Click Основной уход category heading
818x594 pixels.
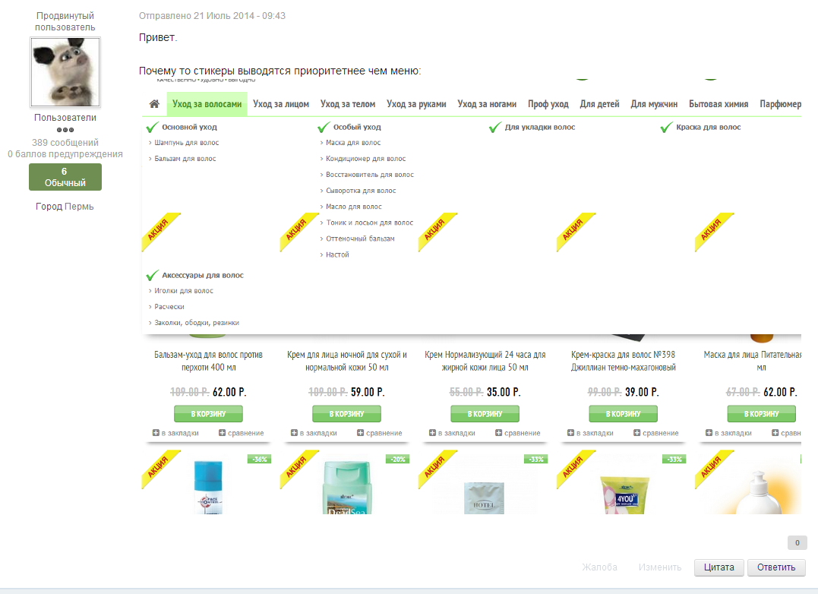click(x=189, y=128)
